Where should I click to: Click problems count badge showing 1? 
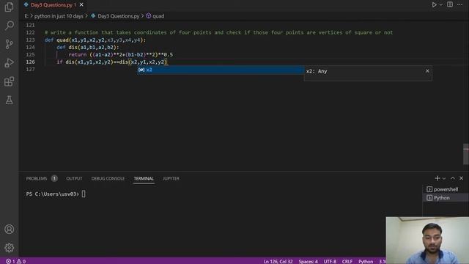pos(54,178)
